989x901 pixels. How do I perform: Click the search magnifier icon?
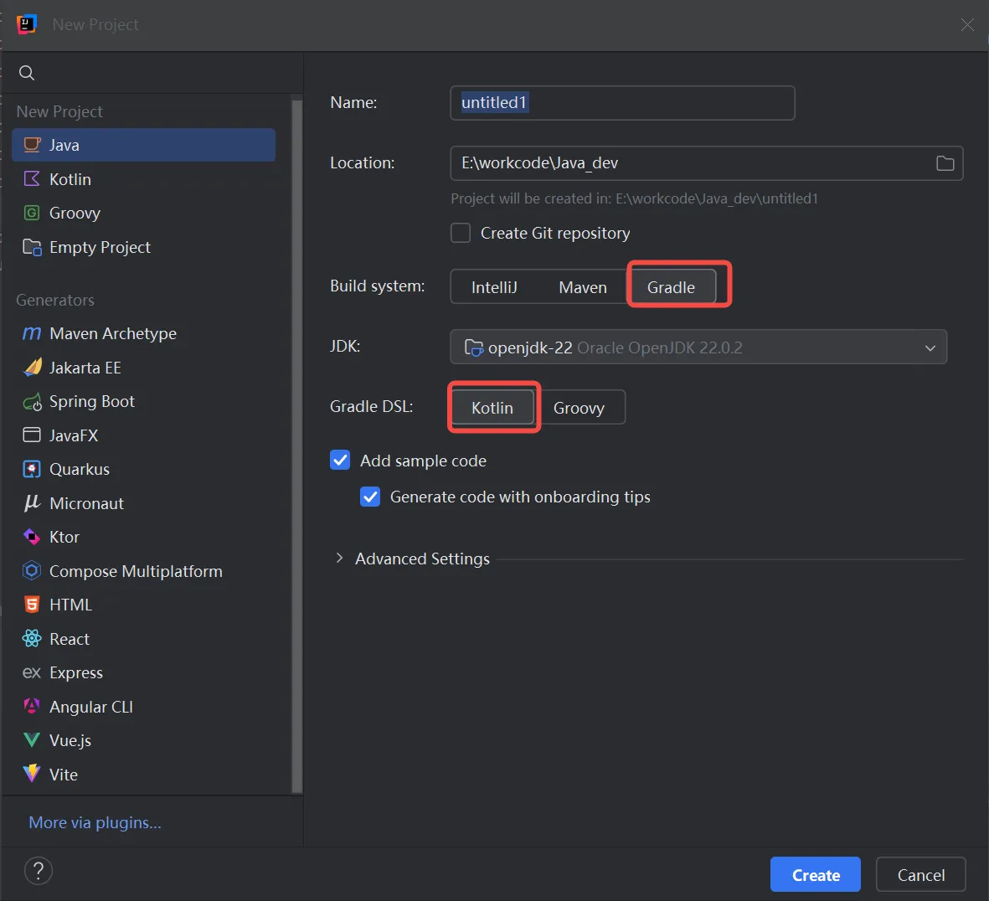[x=27, y=73]
